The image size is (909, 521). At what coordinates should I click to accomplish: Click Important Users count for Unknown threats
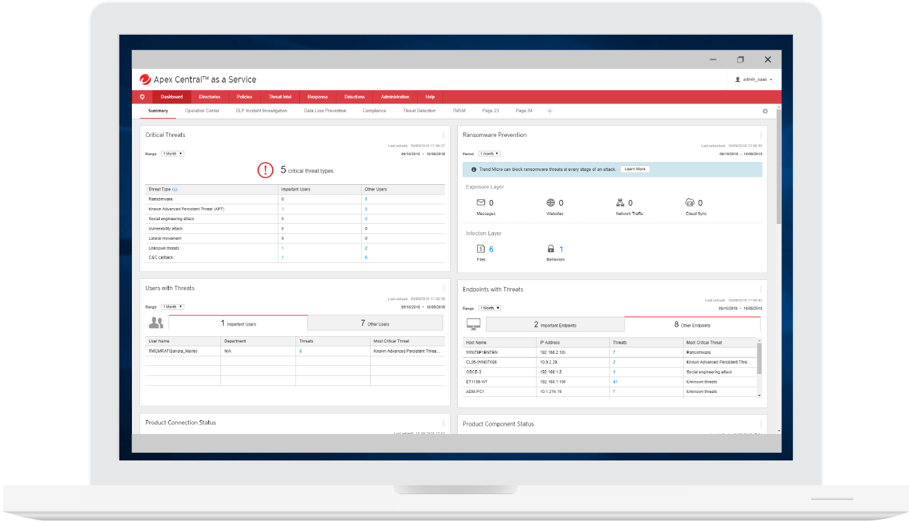[282, 248]
